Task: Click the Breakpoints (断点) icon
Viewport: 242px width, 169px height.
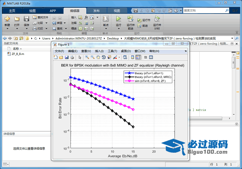Action: [x=106, y=19]
